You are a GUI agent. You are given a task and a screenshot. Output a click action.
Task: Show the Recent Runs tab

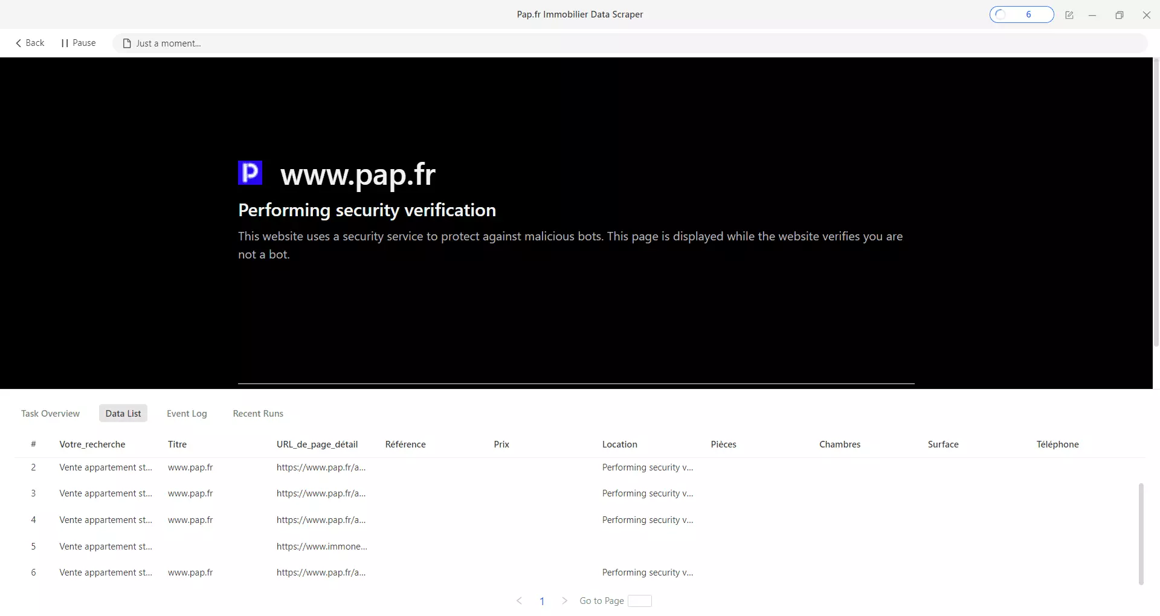coord(258,414)
